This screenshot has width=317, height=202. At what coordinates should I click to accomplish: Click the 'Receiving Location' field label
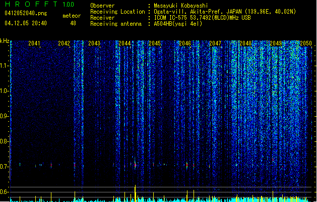(117, 12)
